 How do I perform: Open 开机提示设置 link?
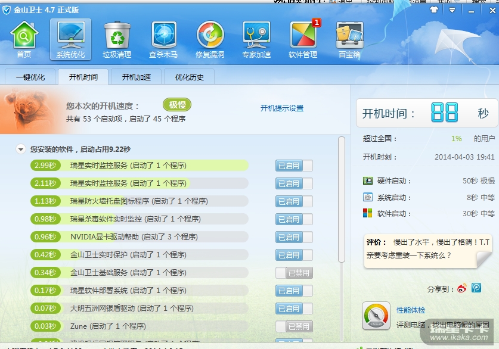282,108
